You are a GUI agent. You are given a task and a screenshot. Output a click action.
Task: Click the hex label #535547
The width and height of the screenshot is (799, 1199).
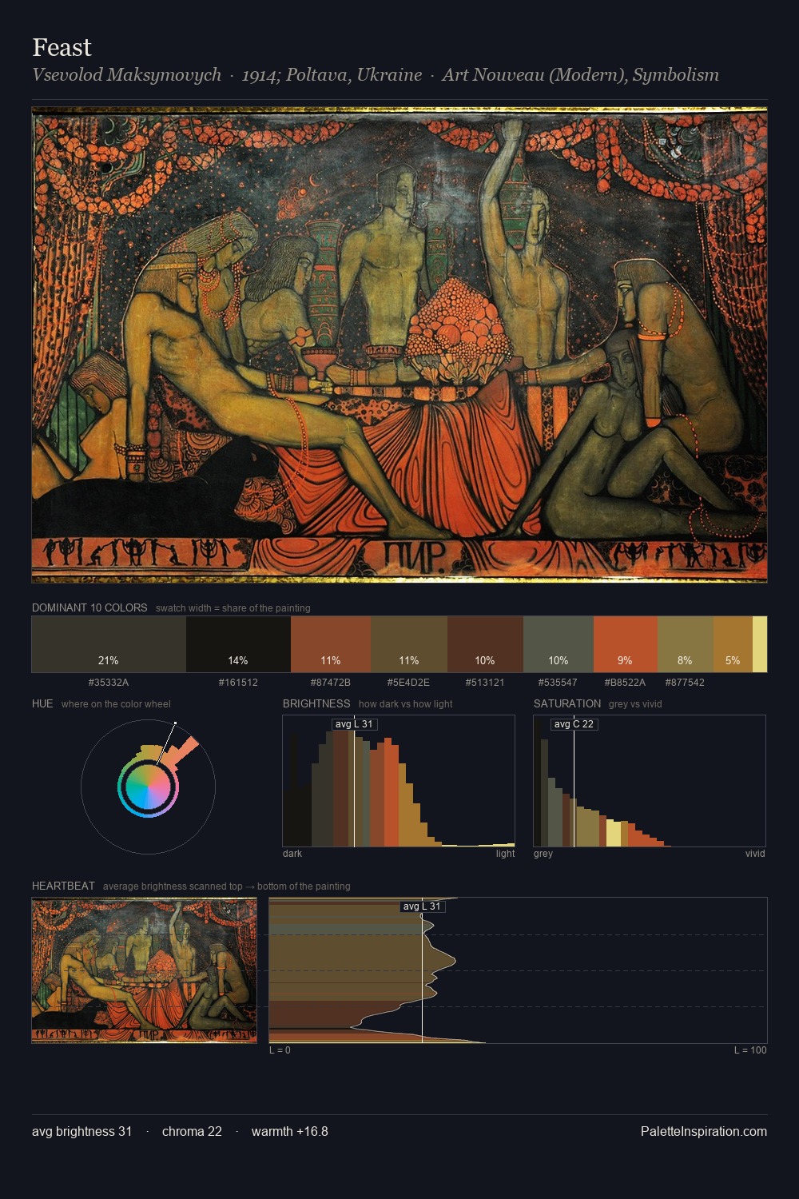(x=559, y=683)
